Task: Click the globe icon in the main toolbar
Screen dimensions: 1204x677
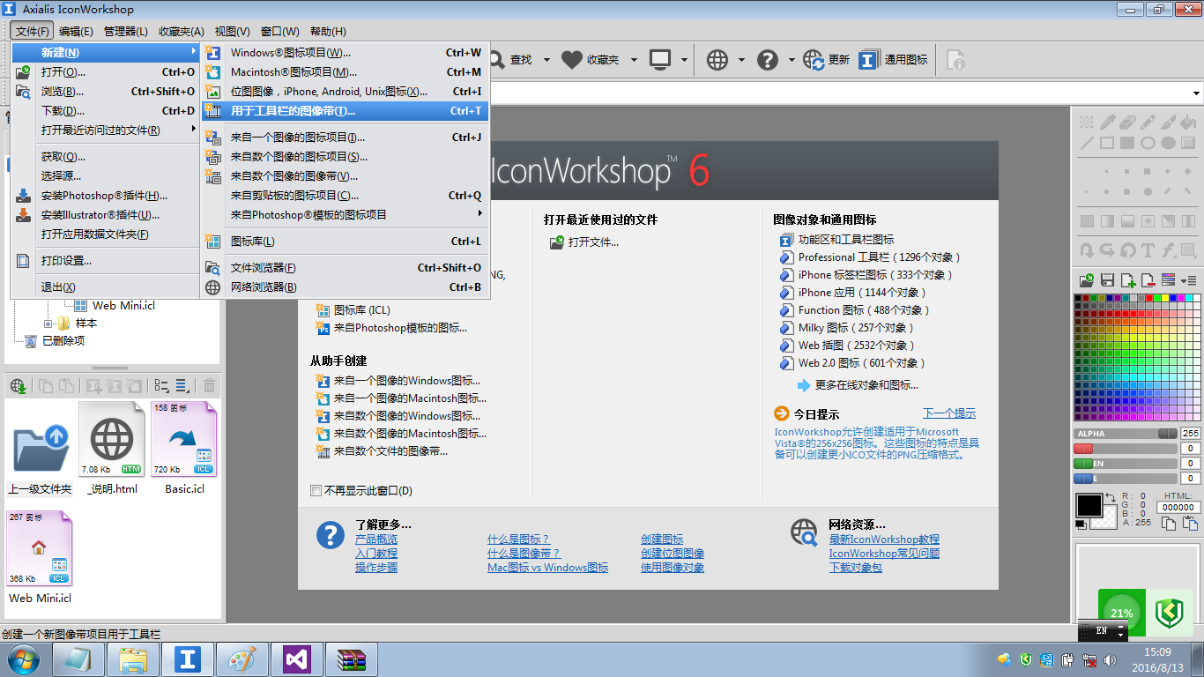Action: pyautogui.click(x=717, y=59)
